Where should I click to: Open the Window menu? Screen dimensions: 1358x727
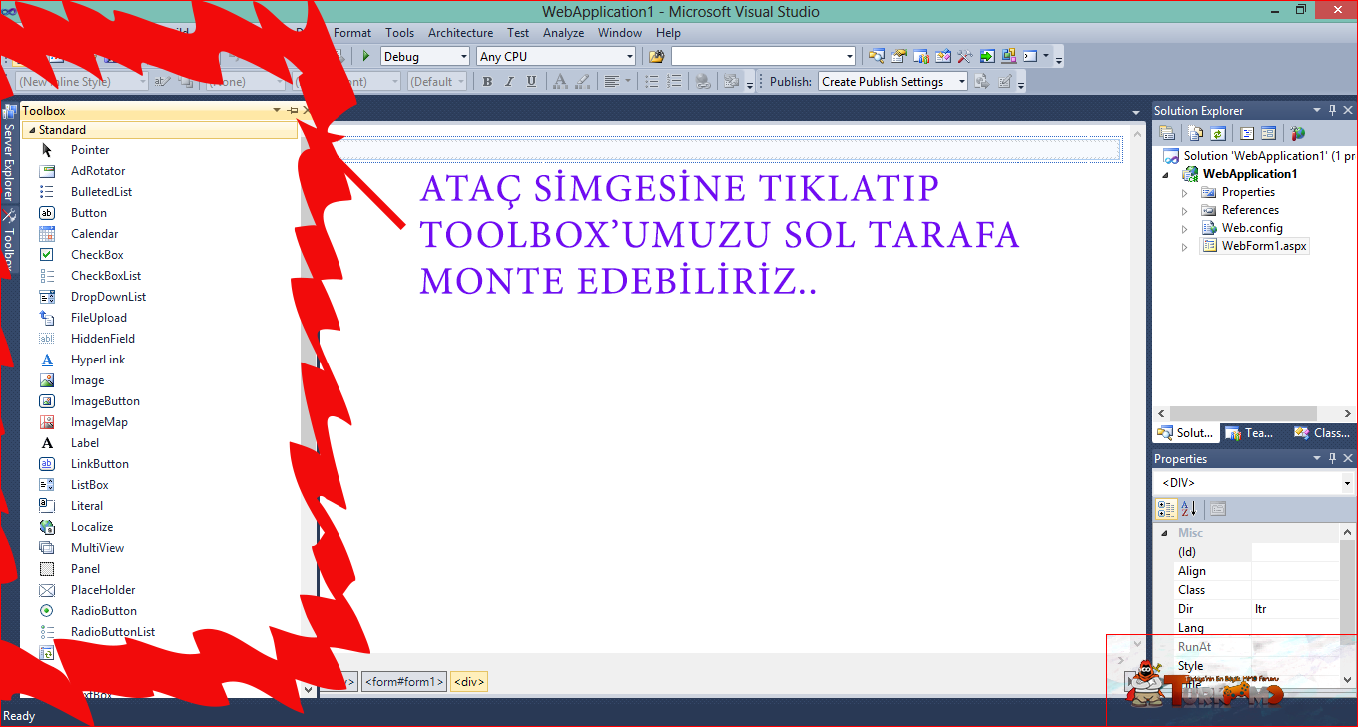coord(620,33)
